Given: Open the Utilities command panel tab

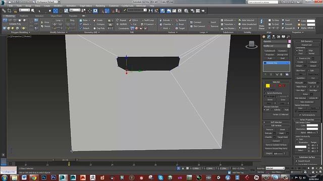Looking at the screenshot, I should pyautogui.click(x=288, y=37).
